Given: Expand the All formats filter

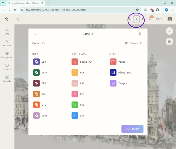Looking at the screenshot, I should point(133,43).
